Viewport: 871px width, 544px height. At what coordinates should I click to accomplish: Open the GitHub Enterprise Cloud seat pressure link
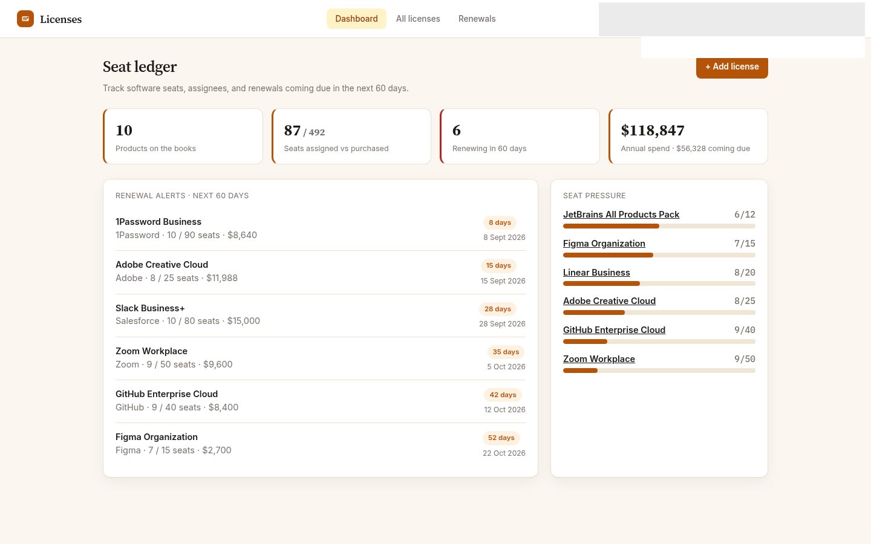pos(614,330)
